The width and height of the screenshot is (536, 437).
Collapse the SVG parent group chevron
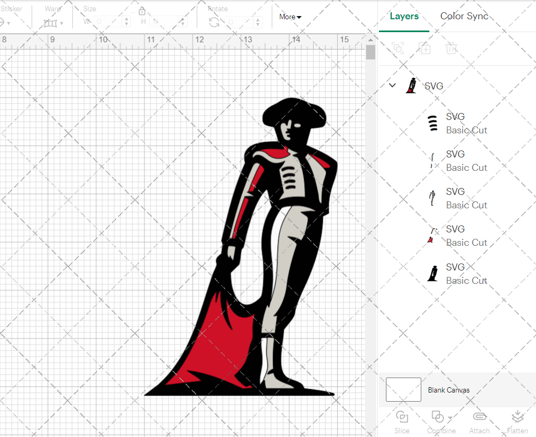coord(391,85)
